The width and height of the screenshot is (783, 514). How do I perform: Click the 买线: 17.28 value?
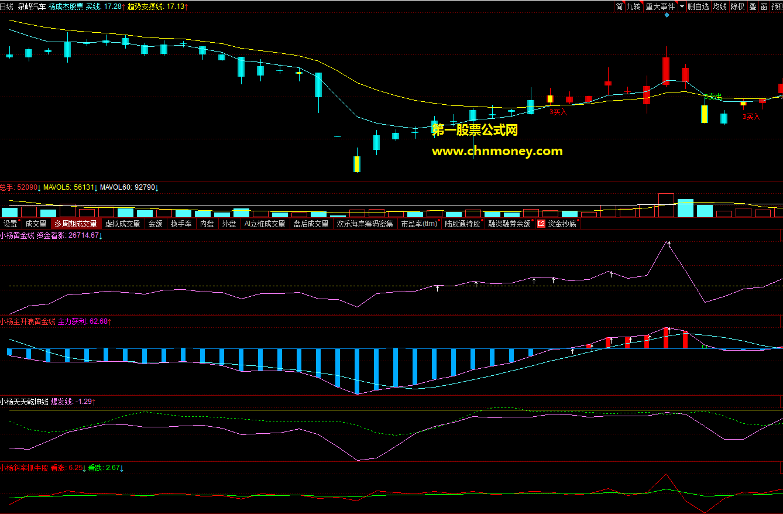(x=105, y=6)
